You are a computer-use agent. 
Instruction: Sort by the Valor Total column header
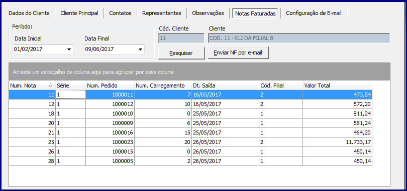[x=338, y=85]
